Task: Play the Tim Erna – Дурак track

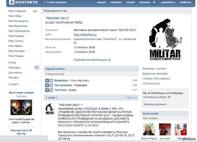Action: 47,90
